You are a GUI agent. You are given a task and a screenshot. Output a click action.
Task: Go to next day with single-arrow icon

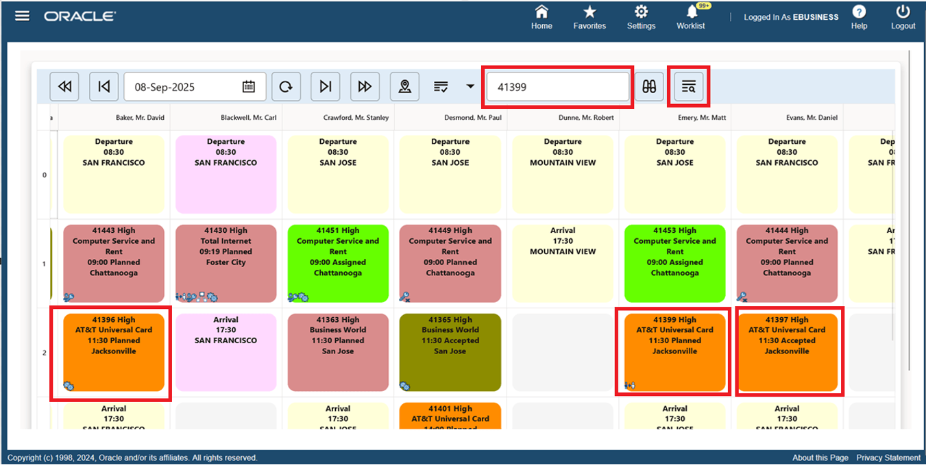(325, 86)
